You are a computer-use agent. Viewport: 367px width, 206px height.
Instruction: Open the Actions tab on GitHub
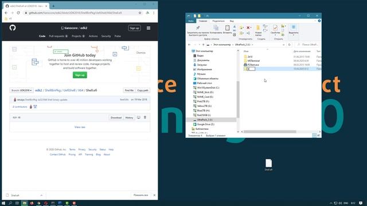pos(93,36)
